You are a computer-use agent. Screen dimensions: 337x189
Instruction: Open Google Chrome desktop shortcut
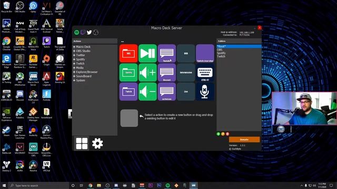coord(6,44)
